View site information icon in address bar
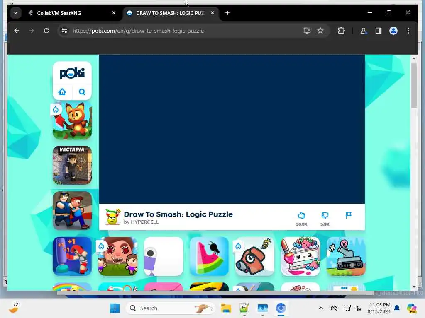The image size is (425, 318). (64, 31)
